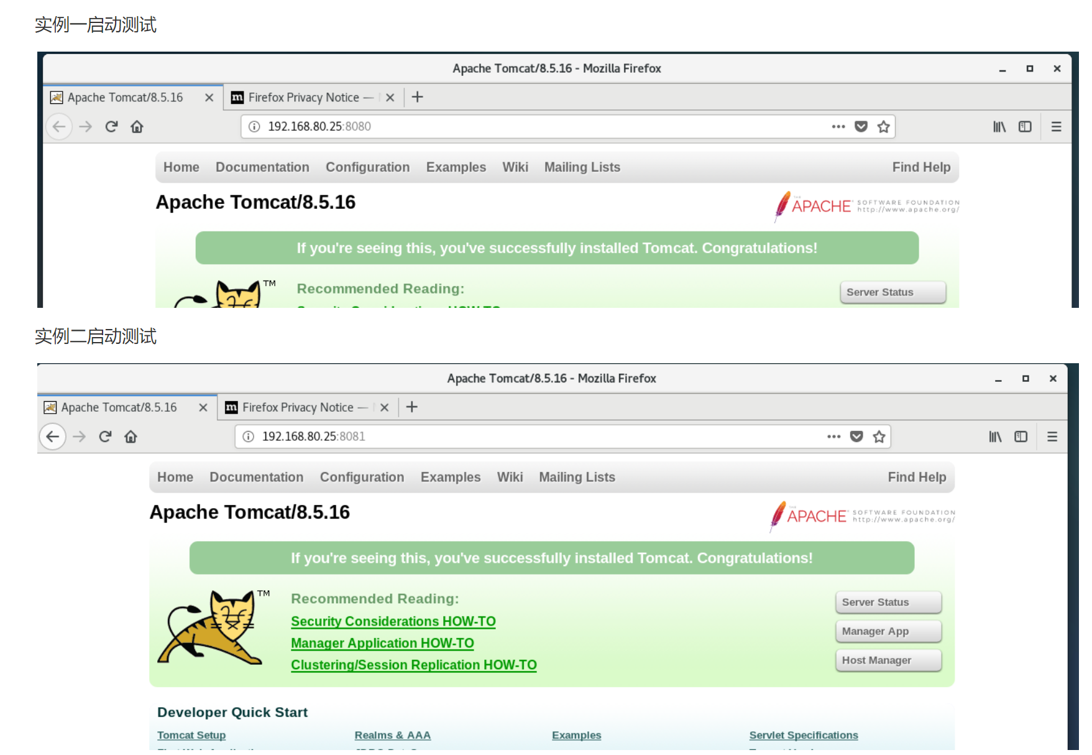Screen dimensions: 1092x755
Task: Click Find Help on the 8080 Tomcat page
Action: point(921,167)
